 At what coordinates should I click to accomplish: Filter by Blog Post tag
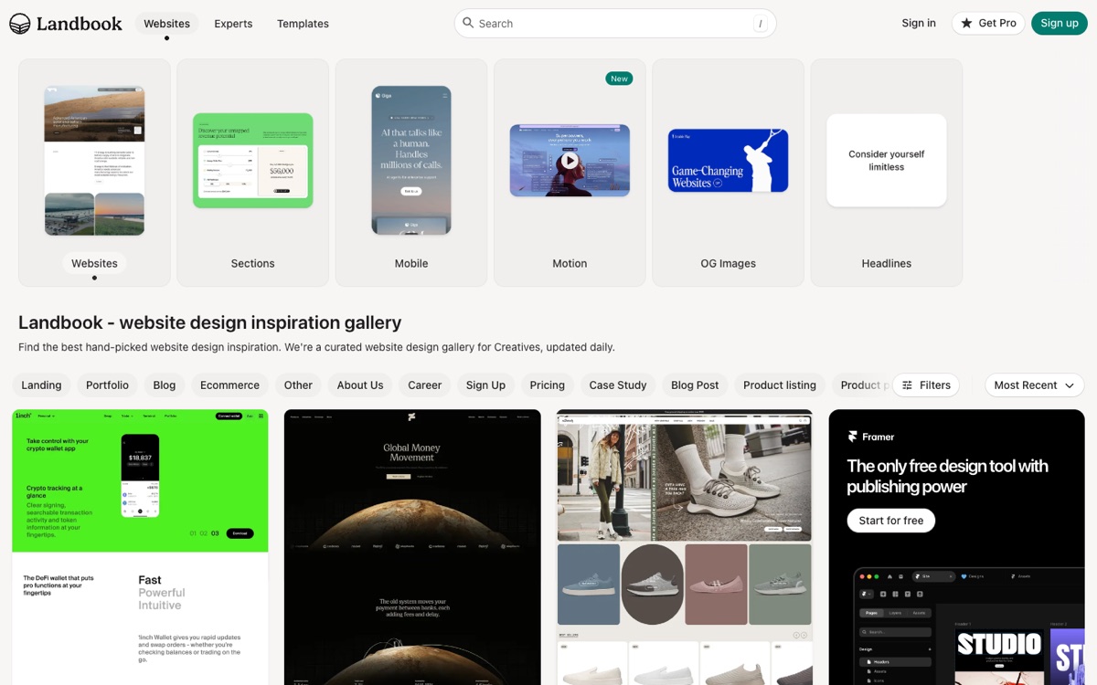pos(695,385)
